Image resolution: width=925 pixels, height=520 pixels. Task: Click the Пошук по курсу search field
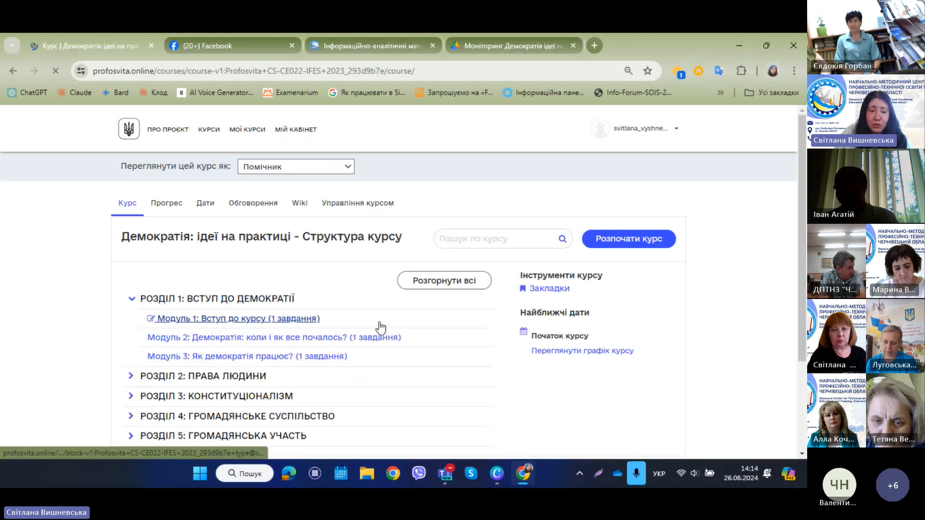[x=496, y=239]
